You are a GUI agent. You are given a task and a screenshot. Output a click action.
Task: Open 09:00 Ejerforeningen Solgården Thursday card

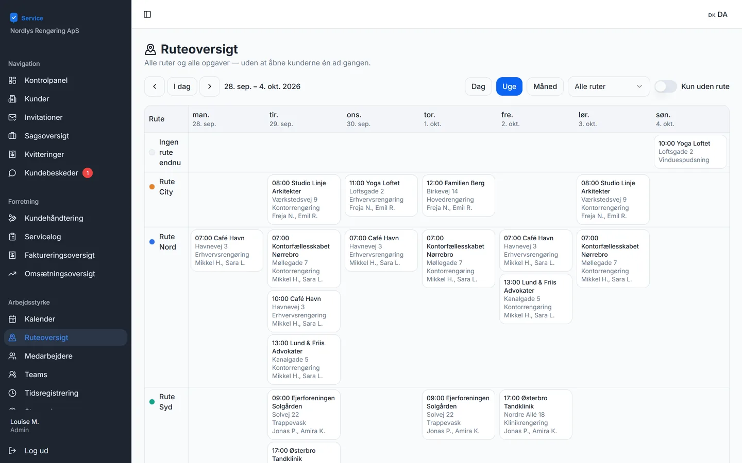(459, 415)
